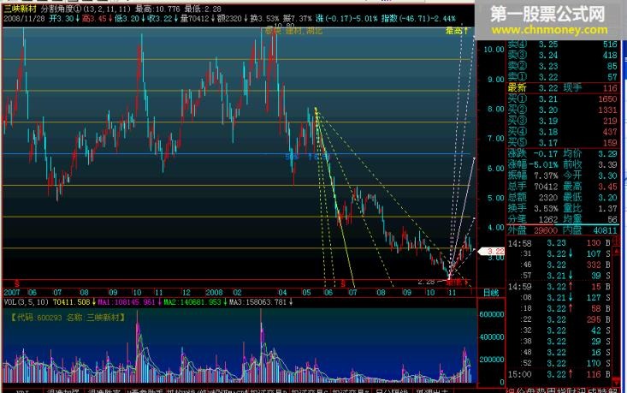Click the tick list scroll-up arrow
The width and height of the screenshot is (627, 393).
coord(617,252)
